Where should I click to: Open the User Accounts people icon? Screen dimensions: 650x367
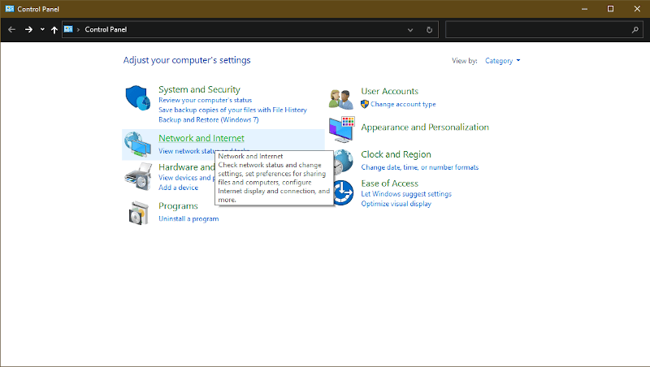[x=341, y=99]
